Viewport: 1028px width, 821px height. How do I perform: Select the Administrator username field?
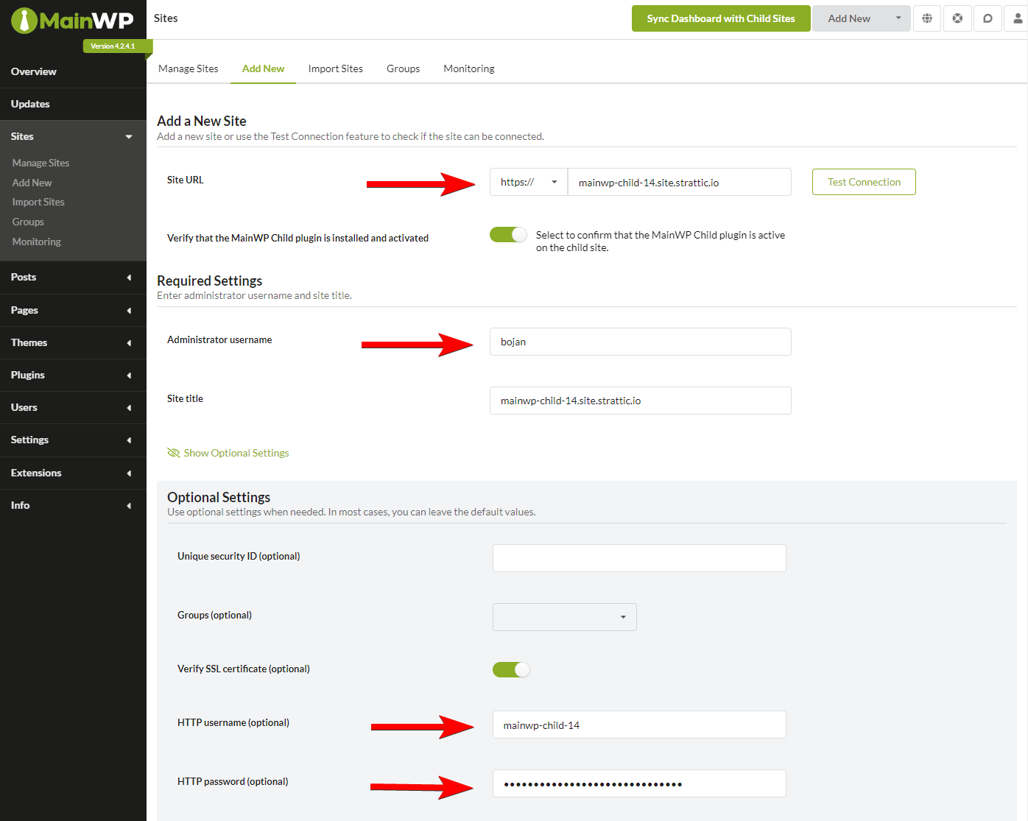(640, 342)
